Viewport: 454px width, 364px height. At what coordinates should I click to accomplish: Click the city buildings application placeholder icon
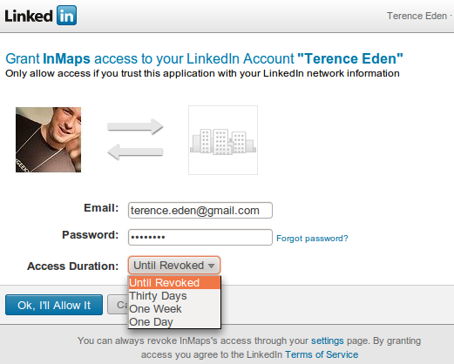tap(223, 140)
